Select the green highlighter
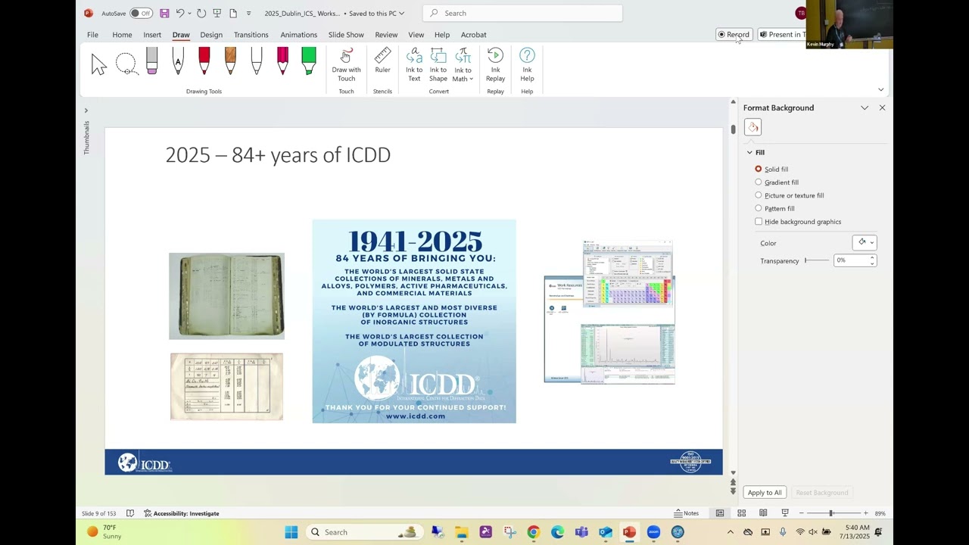Image resolution: width=969 pixels, height=545 pixels. pos(309,61)
